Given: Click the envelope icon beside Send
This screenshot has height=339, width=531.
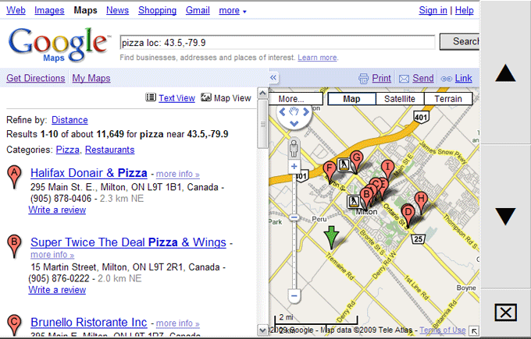Looking at the screenshot, I should click(404, 79).
